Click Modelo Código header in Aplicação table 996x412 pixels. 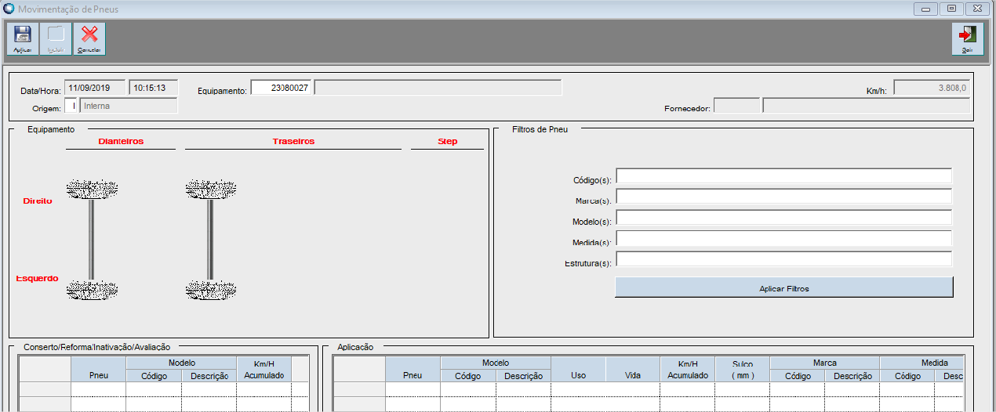coord(468,375)
